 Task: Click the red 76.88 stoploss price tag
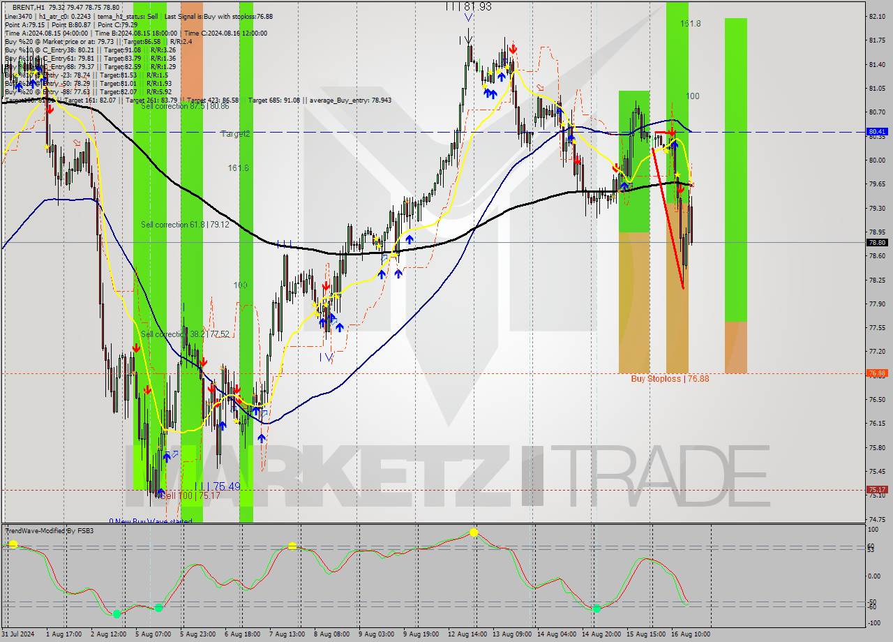pos(877,373)
